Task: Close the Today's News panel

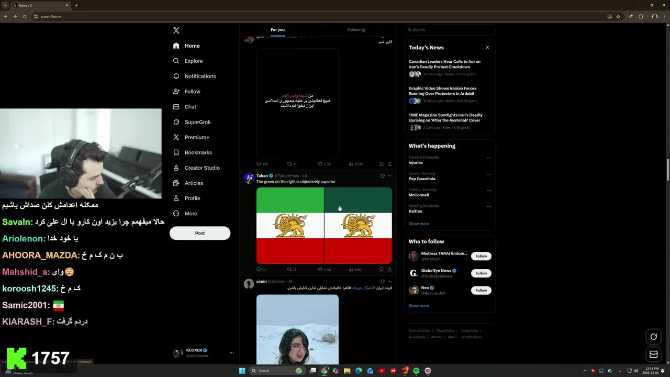Action: pos(487,48)
